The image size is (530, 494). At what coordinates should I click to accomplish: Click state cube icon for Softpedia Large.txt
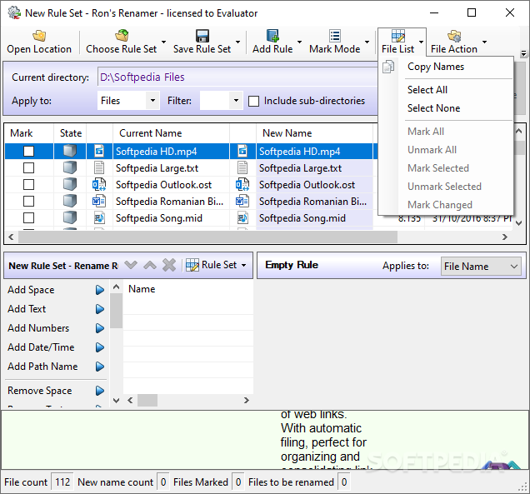tap(70, 167)
